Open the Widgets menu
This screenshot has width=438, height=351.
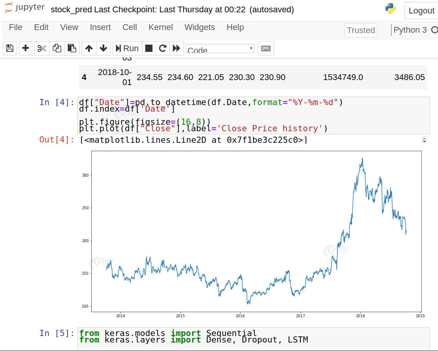point(199,27)
